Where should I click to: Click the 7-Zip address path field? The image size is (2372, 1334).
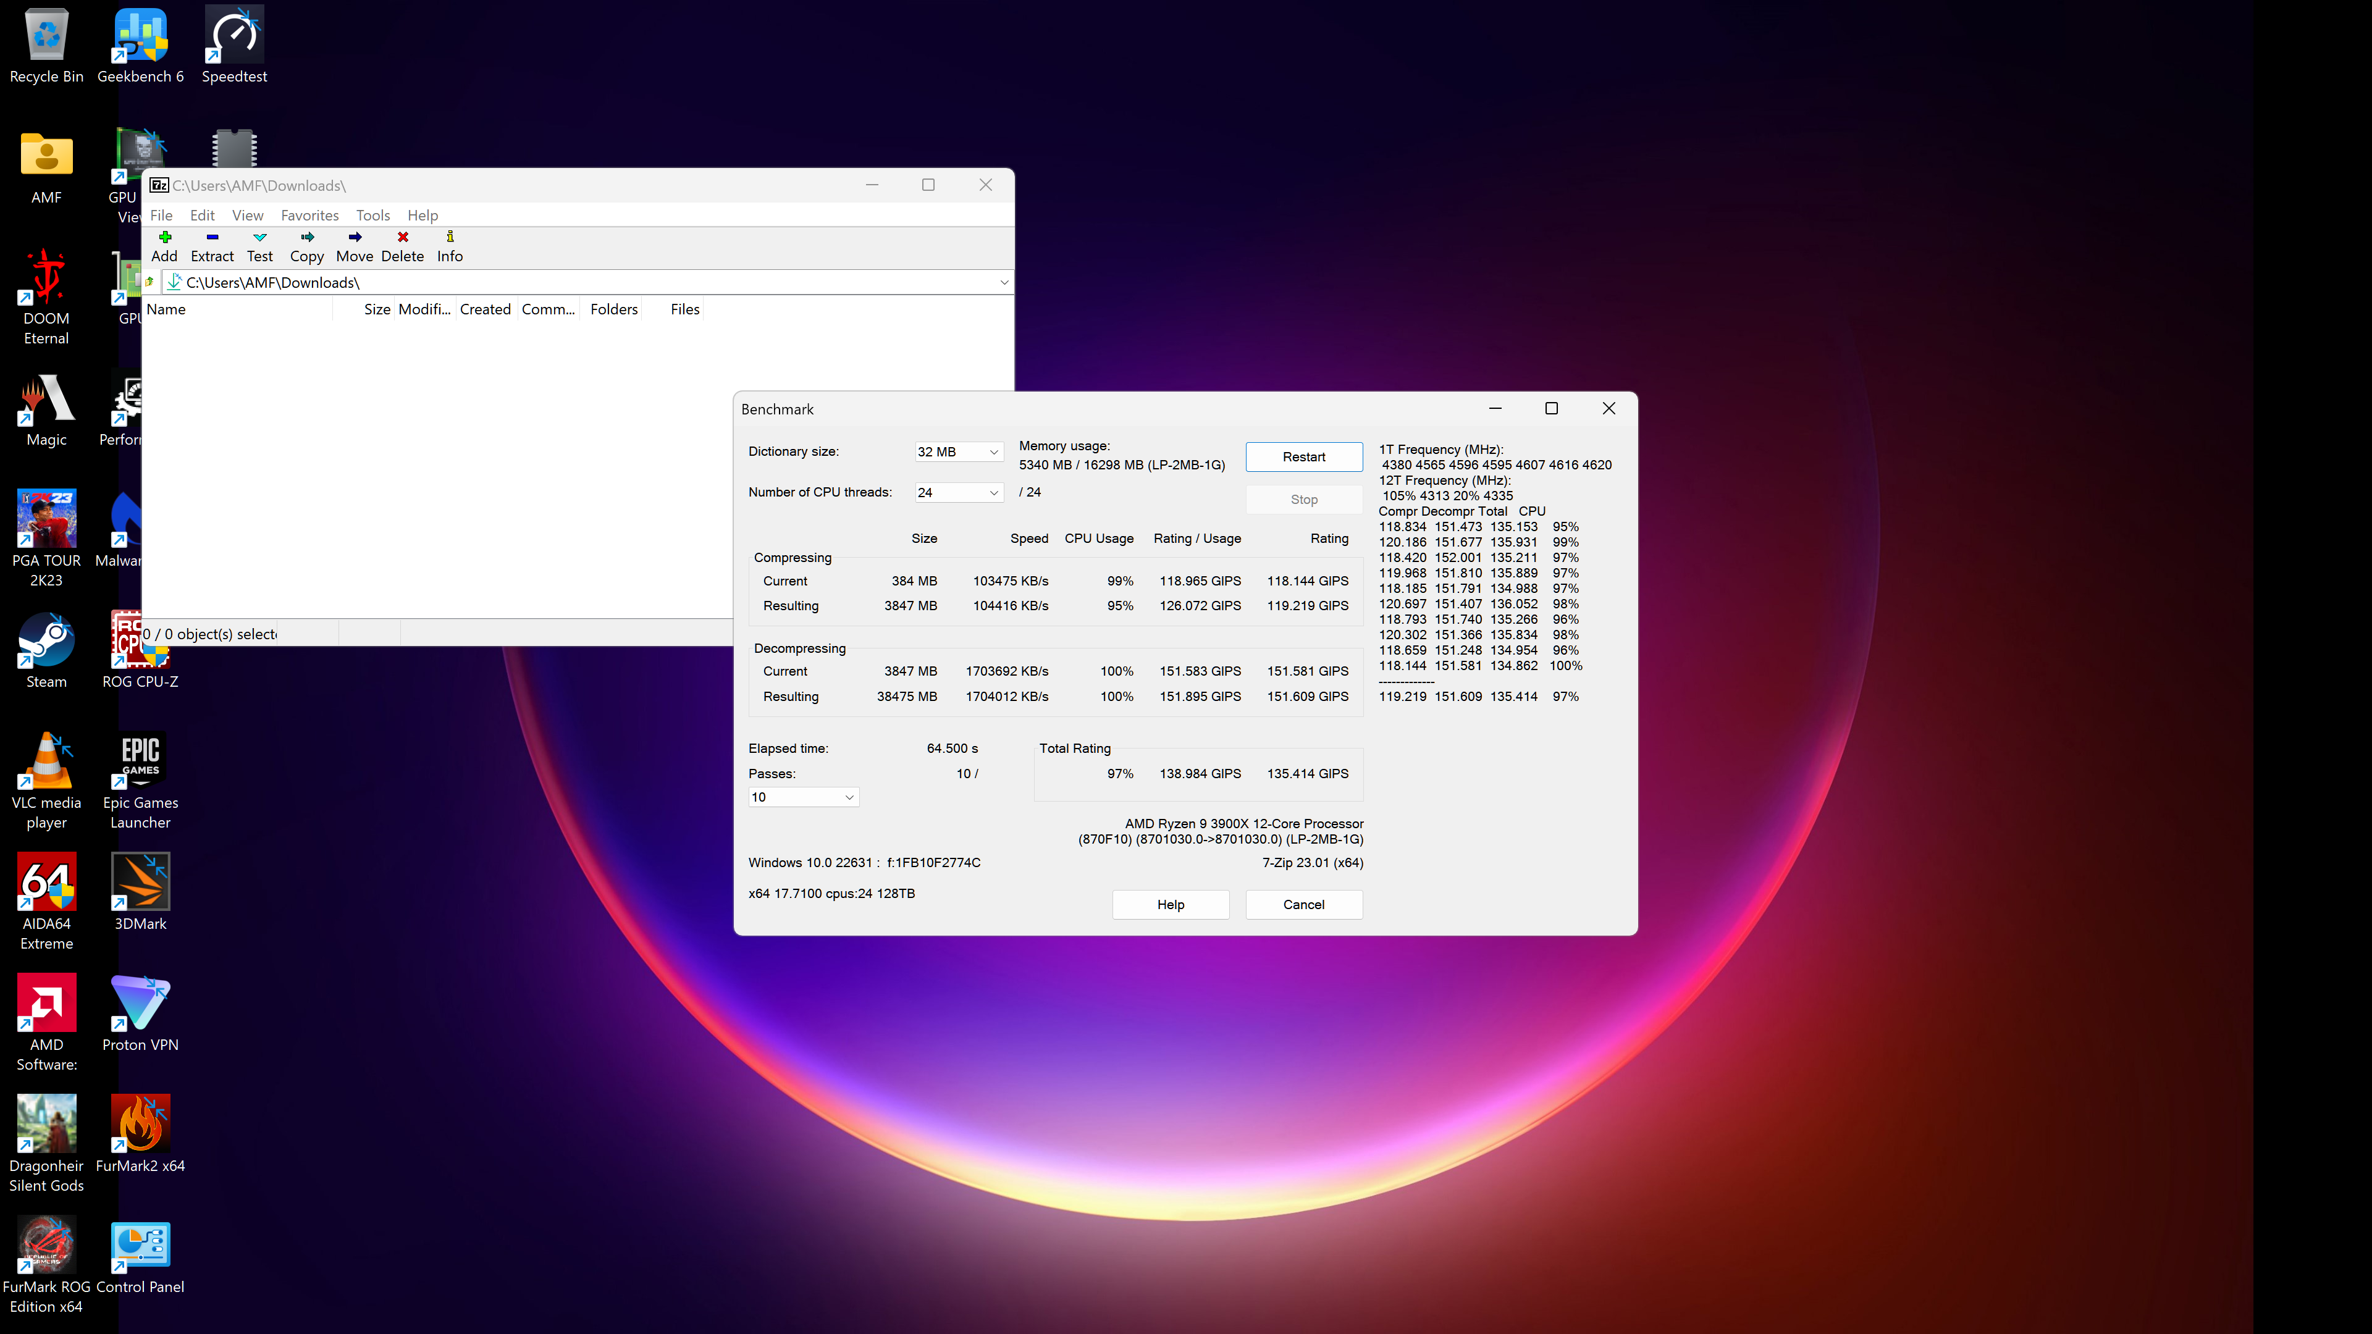coord(587,283)
